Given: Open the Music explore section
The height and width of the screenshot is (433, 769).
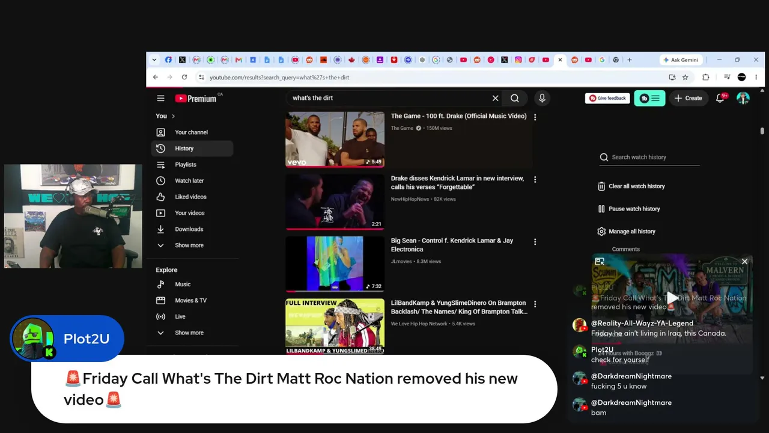Looking at the screenshot, I should tap(183, 284).
